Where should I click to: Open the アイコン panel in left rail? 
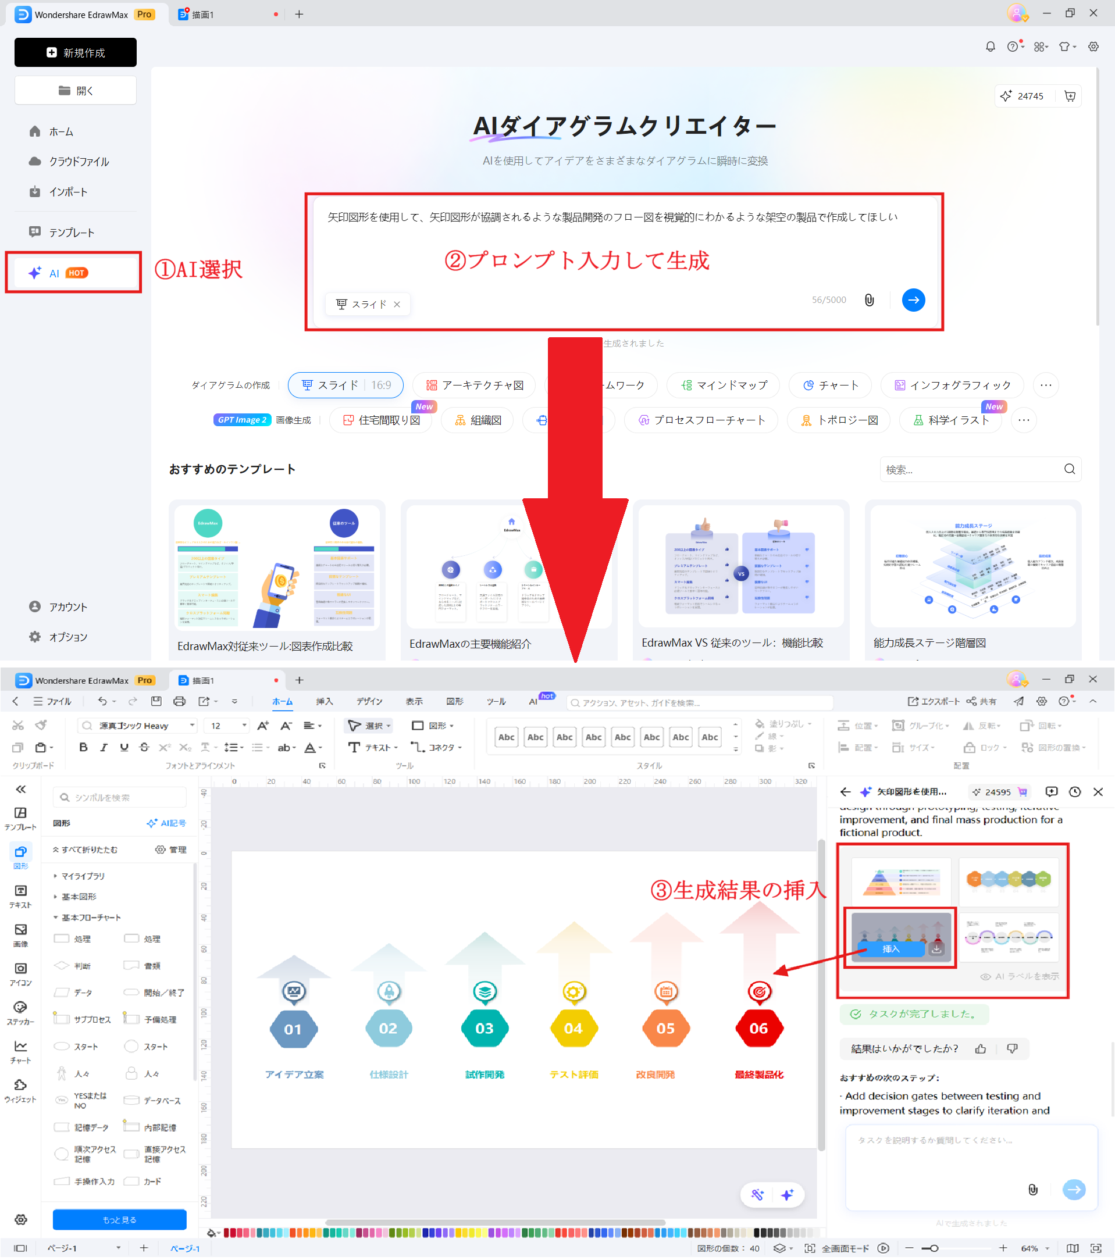click(x=20, y=975)
